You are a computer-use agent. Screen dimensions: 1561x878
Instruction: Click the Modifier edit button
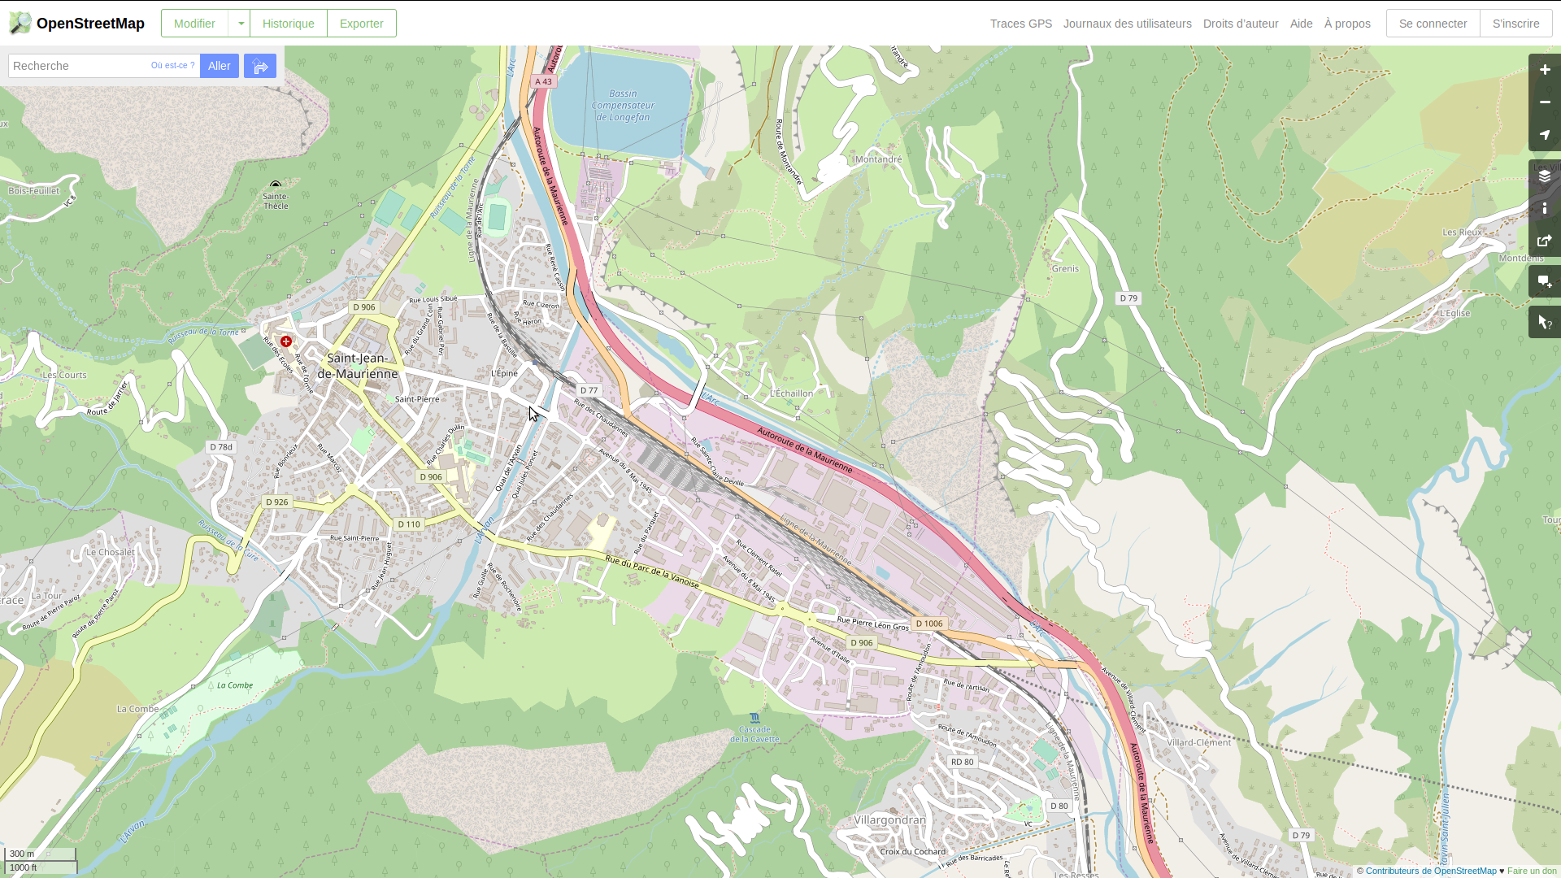pyautogui.click(x=194, y=24)
